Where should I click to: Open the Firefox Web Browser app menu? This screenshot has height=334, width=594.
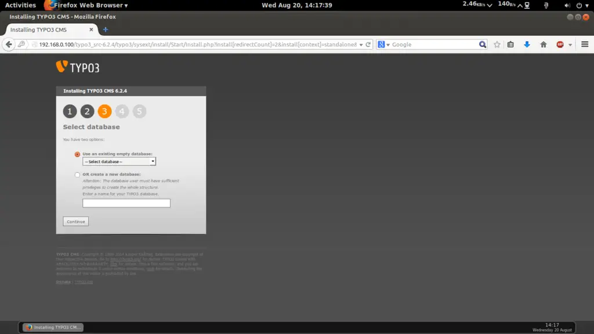pos(87,5)
